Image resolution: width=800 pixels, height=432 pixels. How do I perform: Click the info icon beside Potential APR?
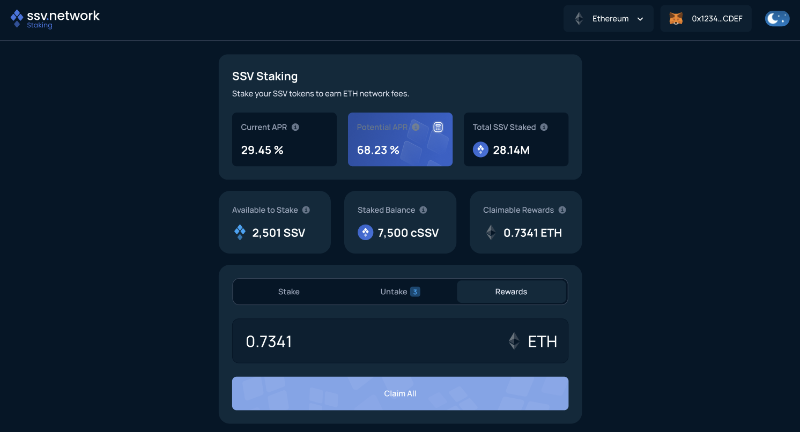click(416, 127)
